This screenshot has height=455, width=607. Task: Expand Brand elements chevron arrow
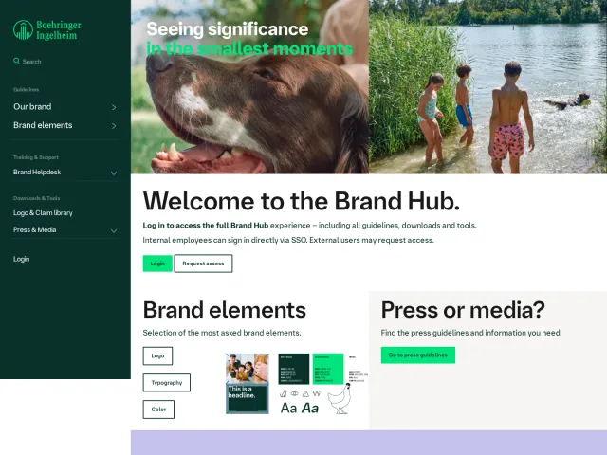pos(114,126)
